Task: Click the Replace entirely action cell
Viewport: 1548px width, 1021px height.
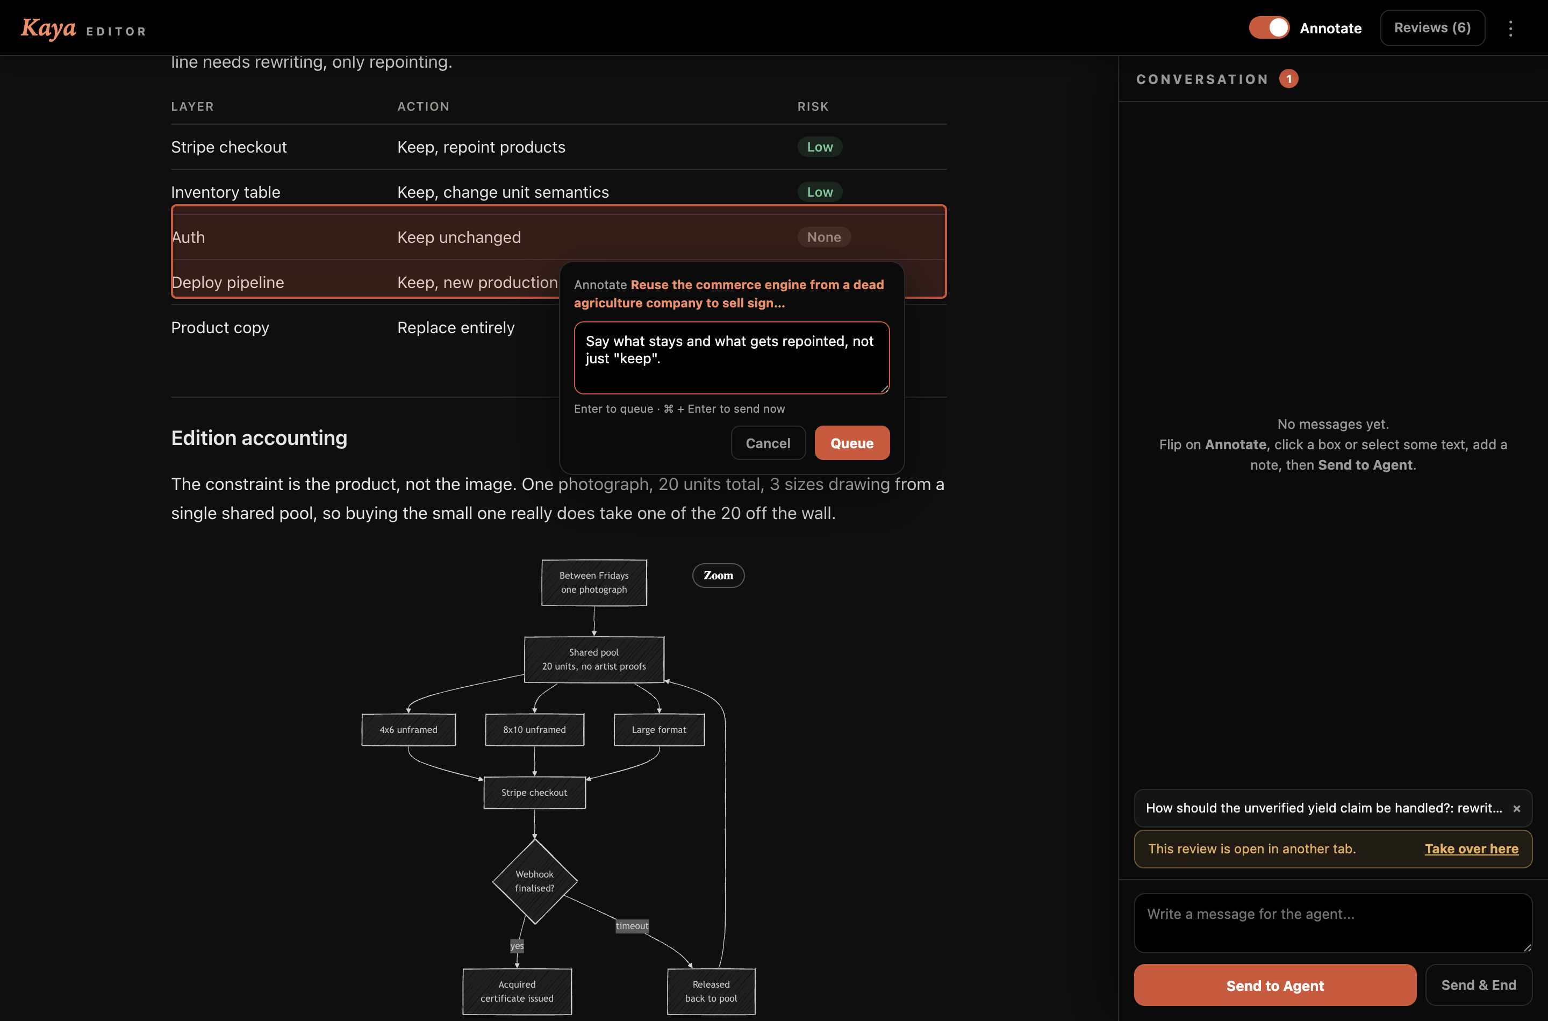Action: click(x=456, y=328)
